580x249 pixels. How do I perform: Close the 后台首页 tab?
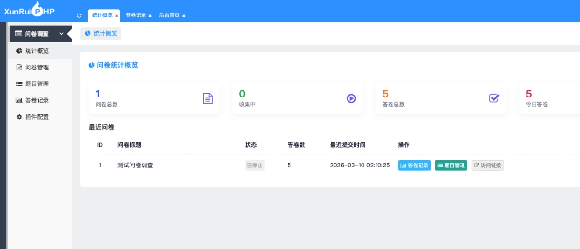(x=184, y=16)
